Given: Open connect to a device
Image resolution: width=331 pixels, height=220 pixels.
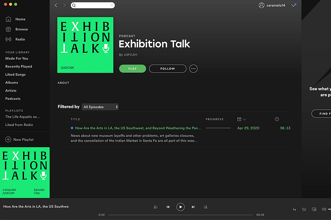Looking at the screenshot, I should (x=314, y=209).
